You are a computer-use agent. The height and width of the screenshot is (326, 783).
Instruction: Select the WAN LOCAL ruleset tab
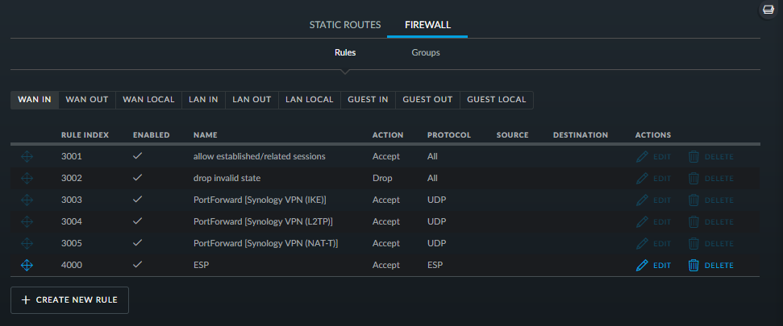[x=149, y=100]
